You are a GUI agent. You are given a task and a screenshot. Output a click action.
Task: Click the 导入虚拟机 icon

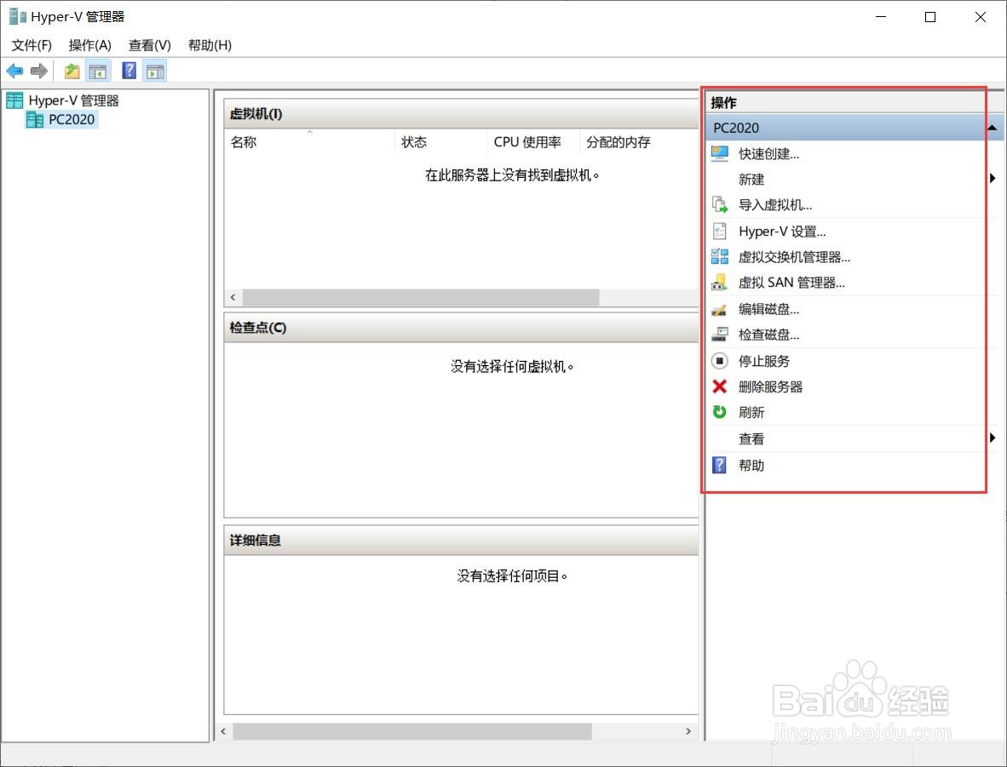(x=720, y=205)
